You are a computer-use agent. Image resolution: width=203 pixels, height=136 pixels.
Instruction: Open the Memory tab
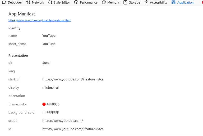tap(110, 2)
